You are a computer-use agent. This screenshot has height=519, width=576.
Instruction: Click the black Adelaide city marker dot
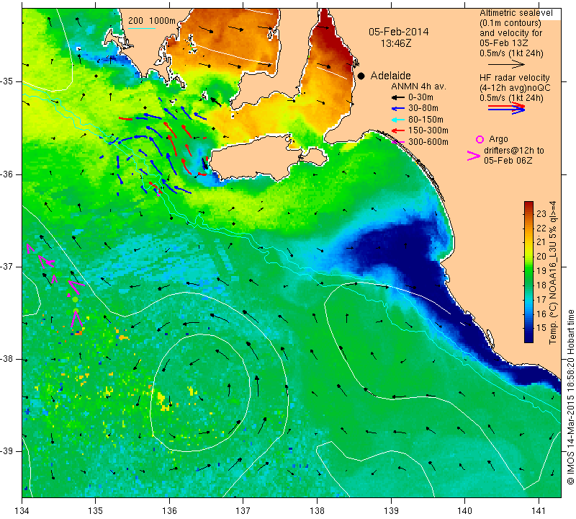pyautogui.click(x=361, y=76)
